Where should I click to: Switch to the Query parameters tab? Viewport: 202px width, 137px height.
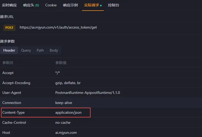click(26, 50)
